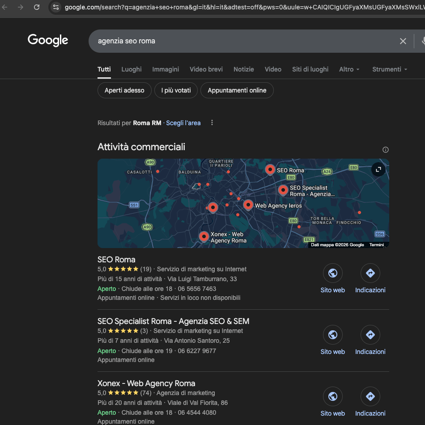425x425 pixels.
Task: Reload the page with refresh icon
Action: (37, 7)
